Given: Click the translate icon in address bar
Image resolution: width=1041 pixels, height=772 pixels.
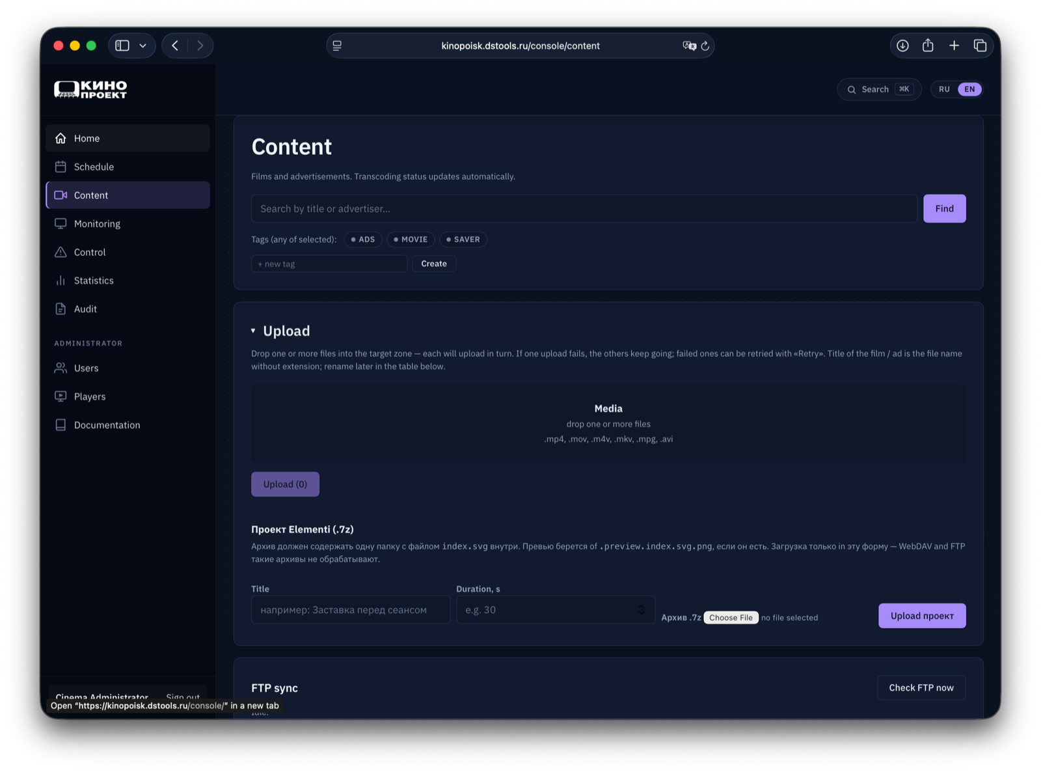Looking at the screenshot, I should tap(689, 46).
